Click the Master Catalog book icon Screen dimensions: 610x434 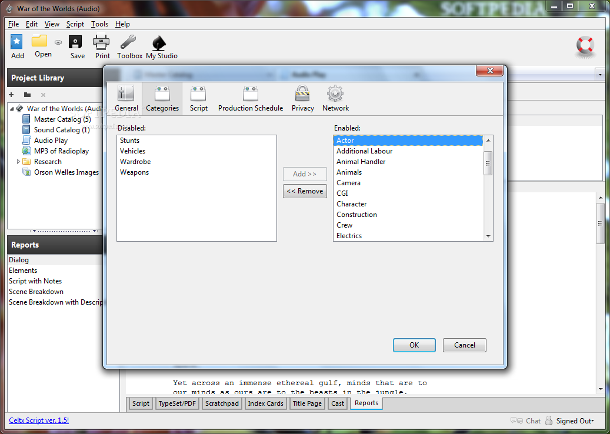(x=26, y=119)
